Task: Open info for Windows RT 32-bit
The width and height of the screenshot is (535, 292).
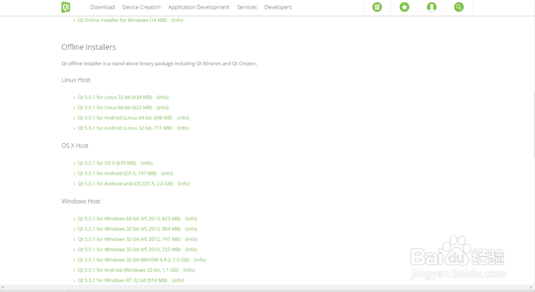Action: 178,280
